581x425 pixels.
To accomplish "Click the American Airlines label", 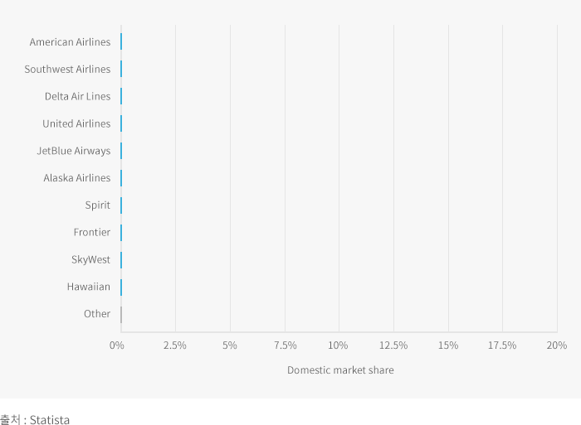I will pyautogui.click(x=70, y=42).
